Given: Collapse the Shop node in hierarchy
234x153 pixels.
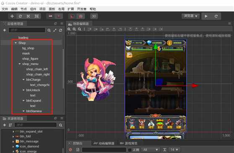Looking at the screenshot, I should click(x=16, y=43).
